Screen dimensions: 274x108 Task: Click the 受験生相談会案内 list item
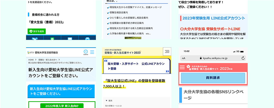pos(119,13)
